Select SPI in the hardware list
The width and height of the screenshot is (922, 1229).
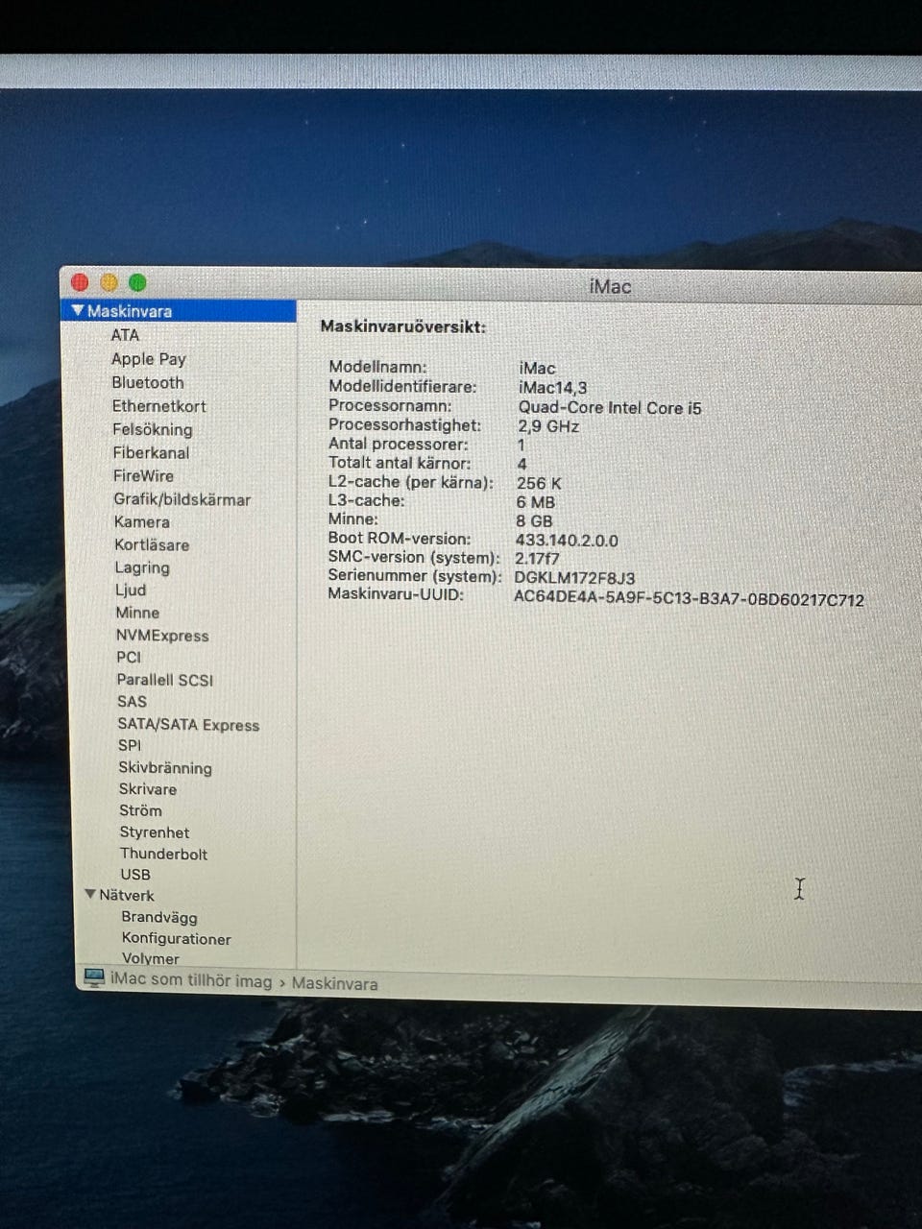click(129, 745)
